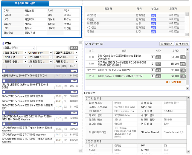The width and height of the screenshot is (192, 155).
Task: Collapse the LEADTEK group arrow icon
Action: point(4,113)
